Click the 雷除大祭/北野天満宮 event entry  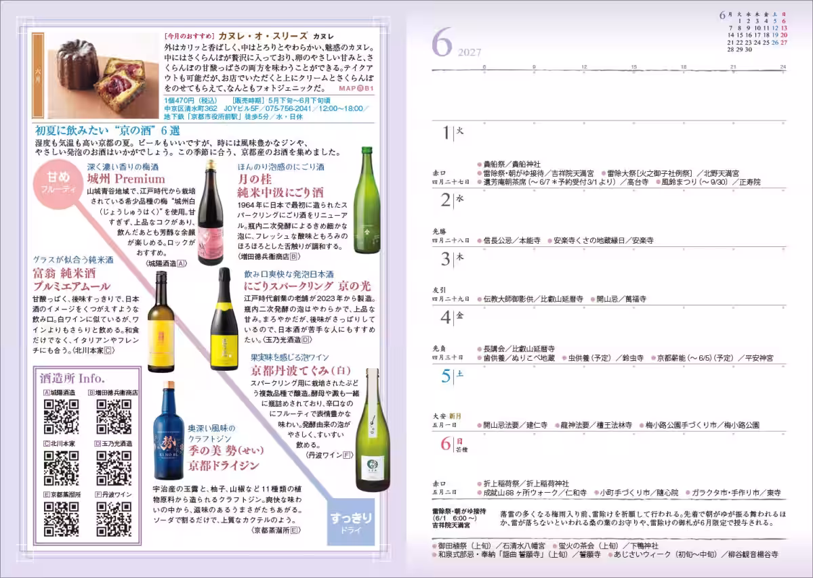pos(669,173)
